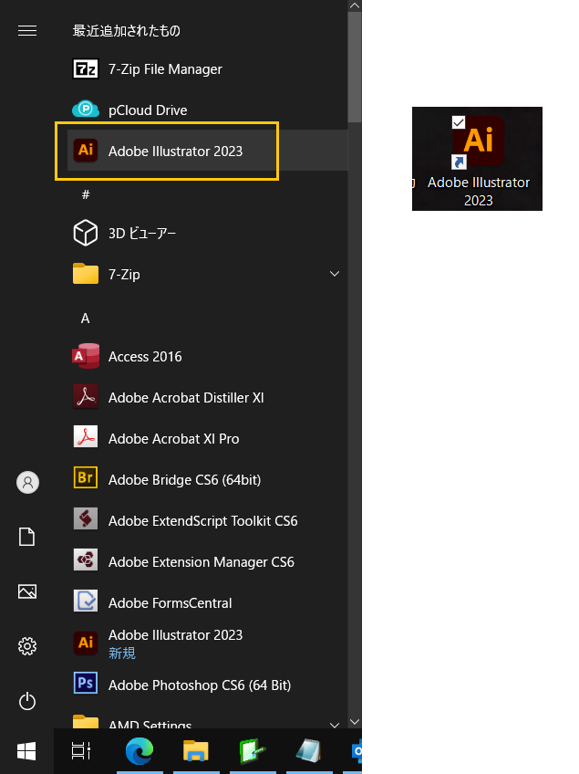Click the scrollbar down arrow

pos(355,722)
